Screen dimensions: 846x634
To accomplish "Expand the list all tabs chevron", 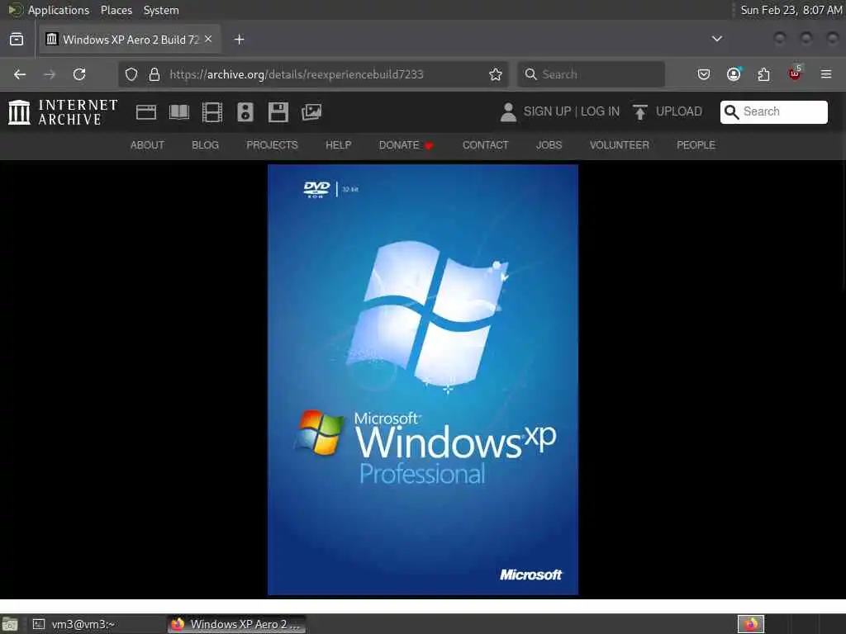I will pyautogui.click(x=716, y=39).
